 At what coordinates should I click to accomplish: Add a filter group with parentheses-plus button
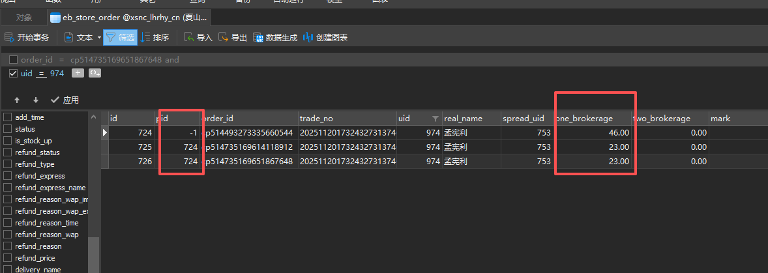pyautogui.click(x=95, y=73)
